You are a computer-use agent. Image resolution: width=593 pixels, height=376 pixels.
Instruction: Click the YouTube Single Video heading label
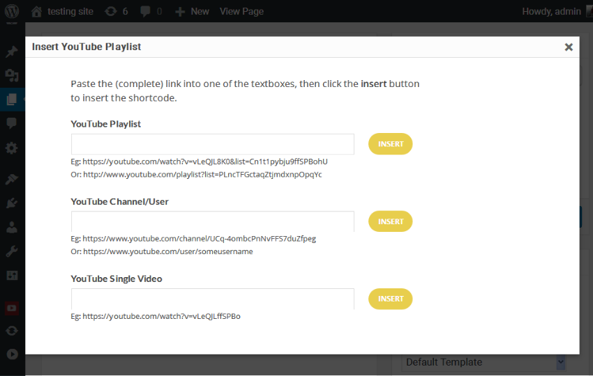click(x=116, y=279)
